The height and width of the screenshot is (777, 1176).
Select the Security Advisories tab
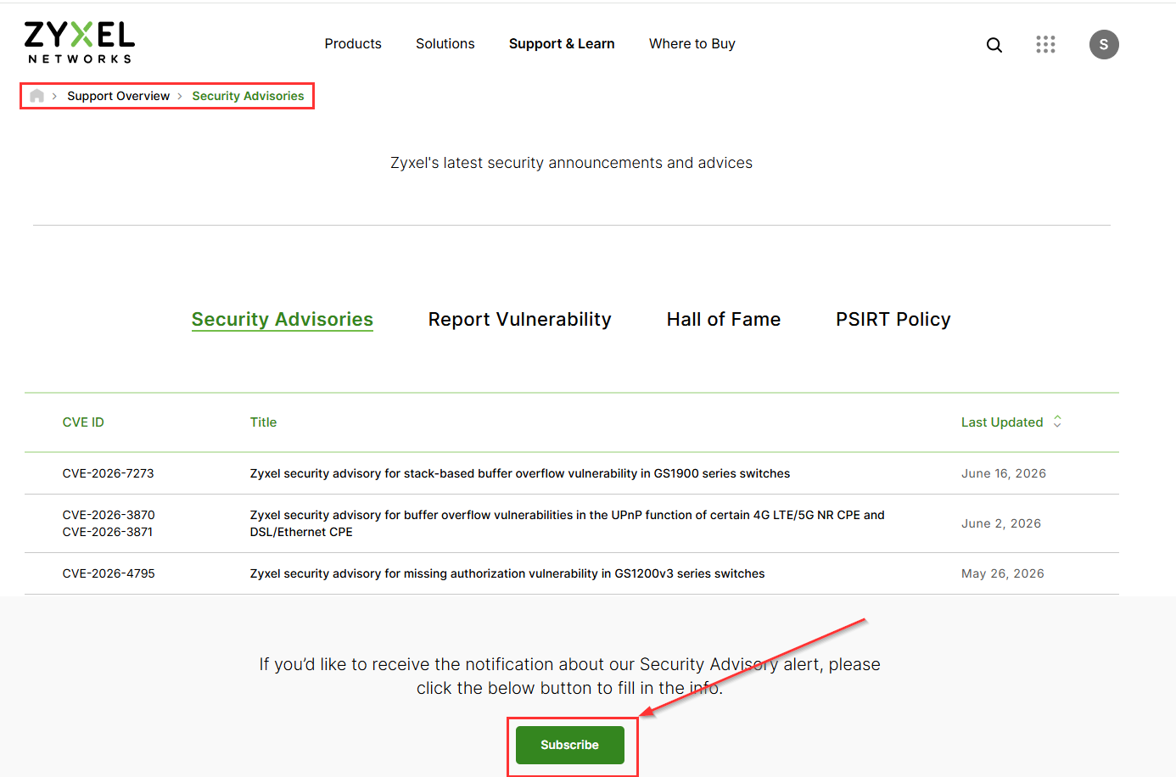point(283,320)
